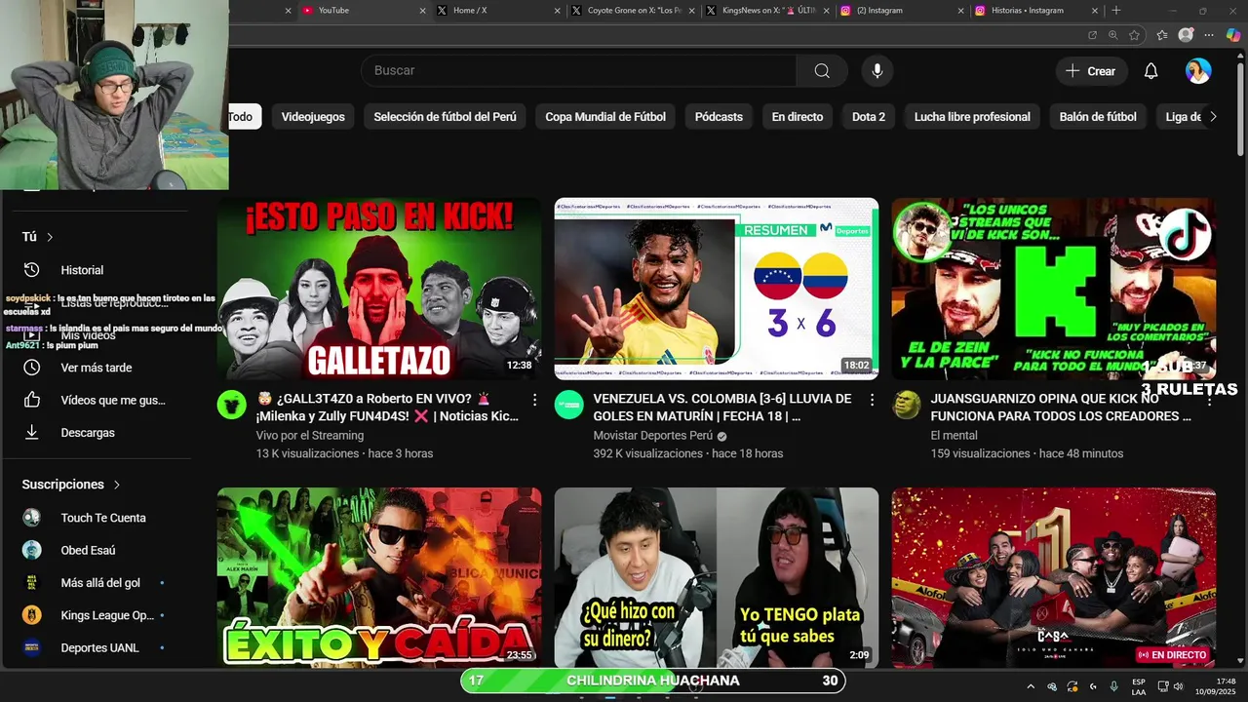Open browser settings three-dot menu
Image resolution: width=1248 pixels, height=702 pixels.
point(1210,35)
